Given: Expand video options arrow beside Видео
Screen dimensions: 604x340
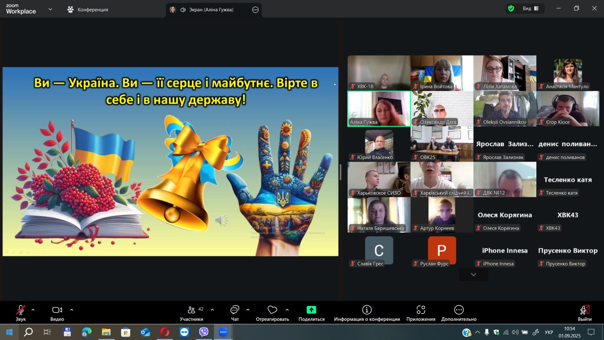Looking at the screenshot, I should point(72,310).
